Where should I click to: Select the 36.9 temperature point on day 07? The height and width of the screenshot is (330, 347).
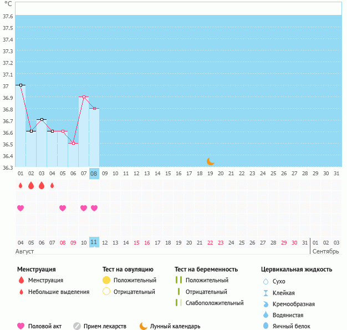coord(84,97)
